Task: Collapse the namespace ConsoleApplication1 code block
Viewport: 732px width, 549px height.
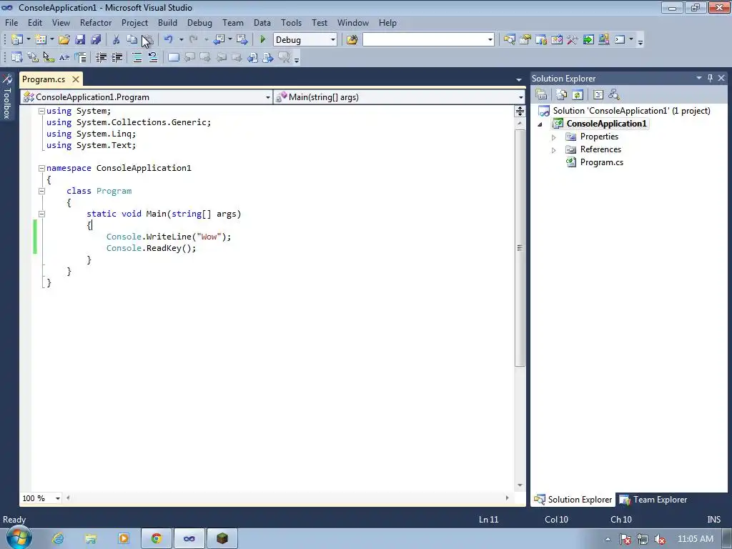Action: pyautogui.click(x=41, y=168)
